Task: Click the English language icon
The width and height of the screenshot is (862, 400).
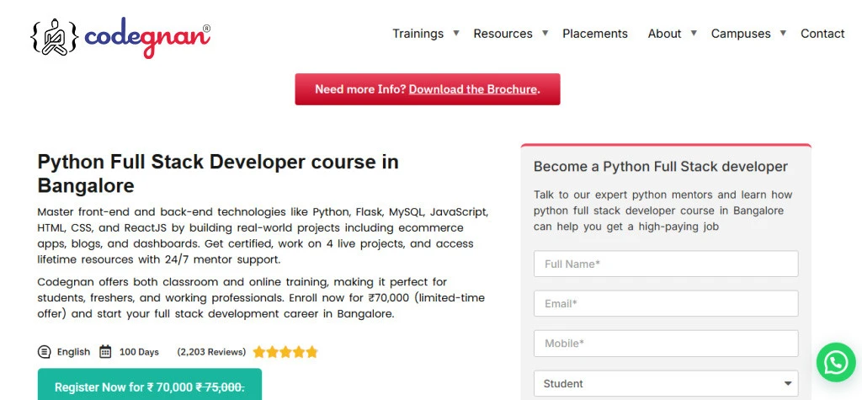Action: (44, 352)
